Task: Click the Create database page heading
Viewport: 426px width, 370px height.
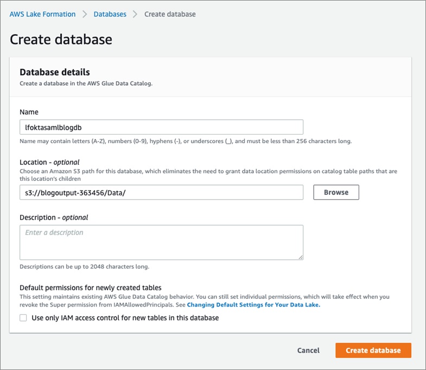Action: click(x=61, y=40)
